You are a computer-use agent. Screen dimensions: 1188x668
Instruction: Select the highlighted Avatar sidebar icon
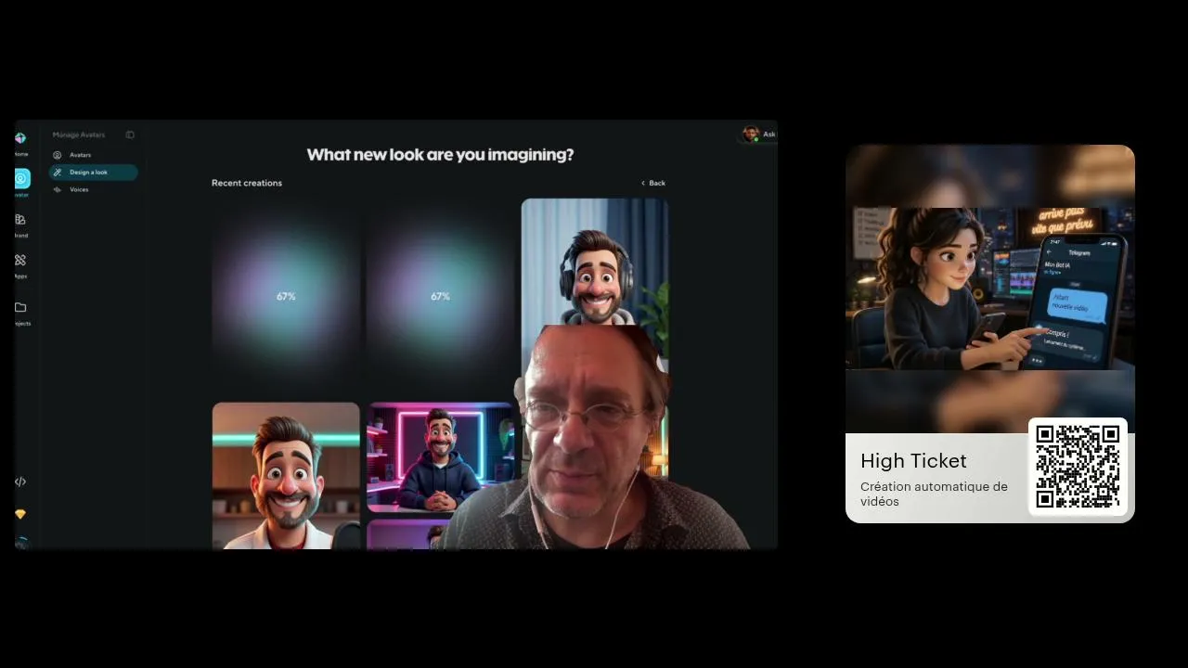click(x=21, y=178)
